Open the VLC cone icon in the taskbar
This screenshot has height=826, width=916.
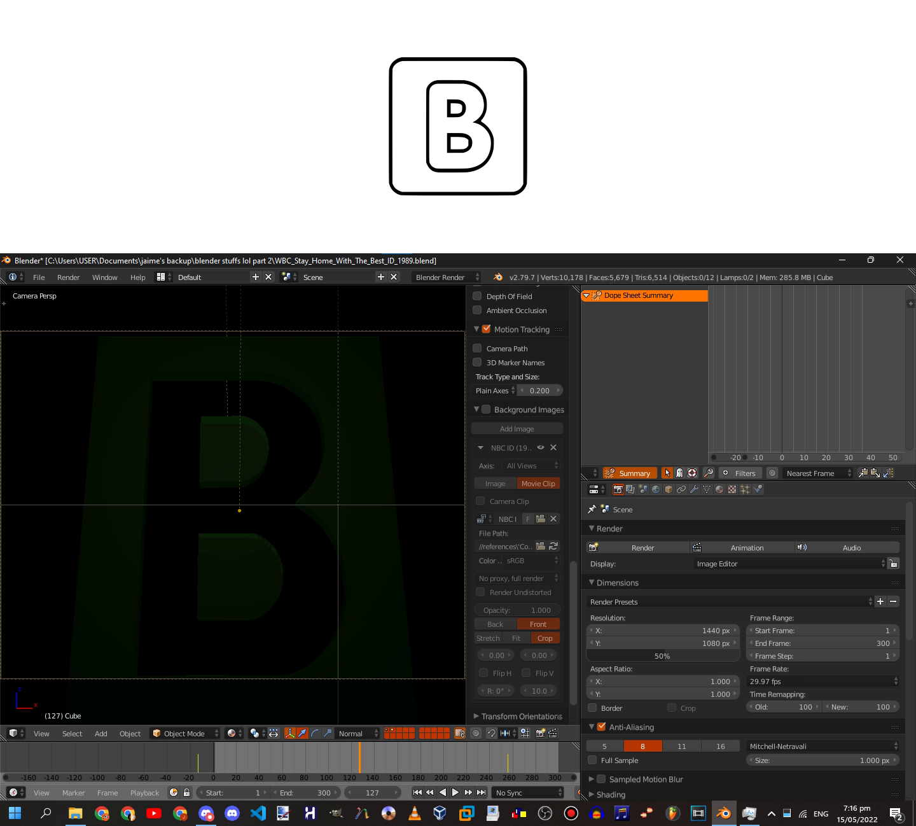pyautogui.click(x=414, y=813)
